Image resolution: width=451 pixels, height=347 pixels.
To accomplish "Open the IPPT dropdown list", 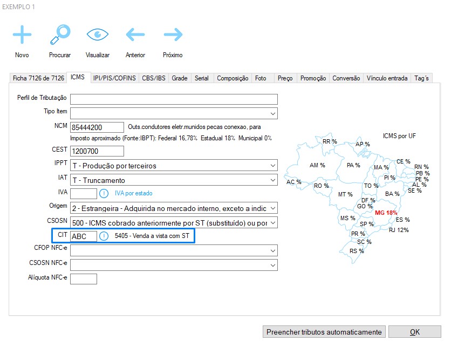I will click(272, 166).
